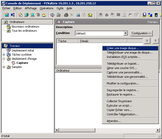Select 'Télédistribuer un logiciel…' menu entry

(130, 64)
